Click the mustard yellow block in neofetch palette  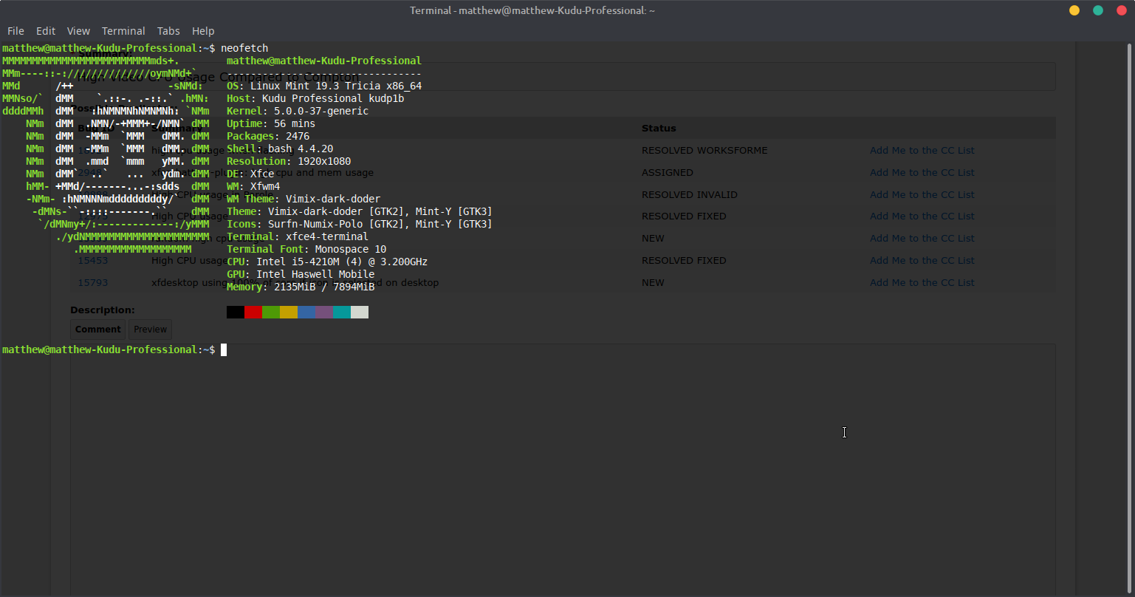pyautogui.click(x=289, y=313)
